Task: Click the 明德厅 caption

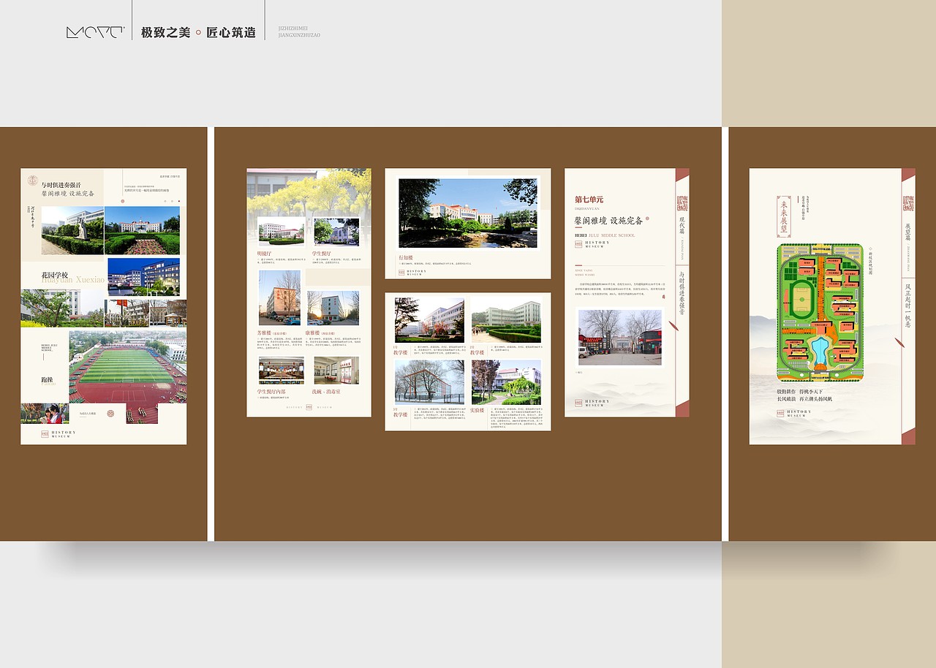Action: point(264,254)
